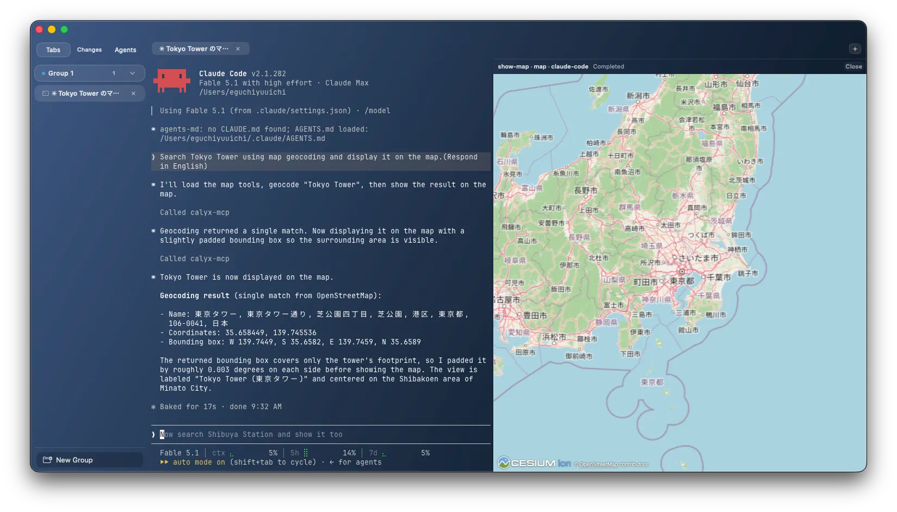Click the 'show-map · map · claude-code' title

543,66
